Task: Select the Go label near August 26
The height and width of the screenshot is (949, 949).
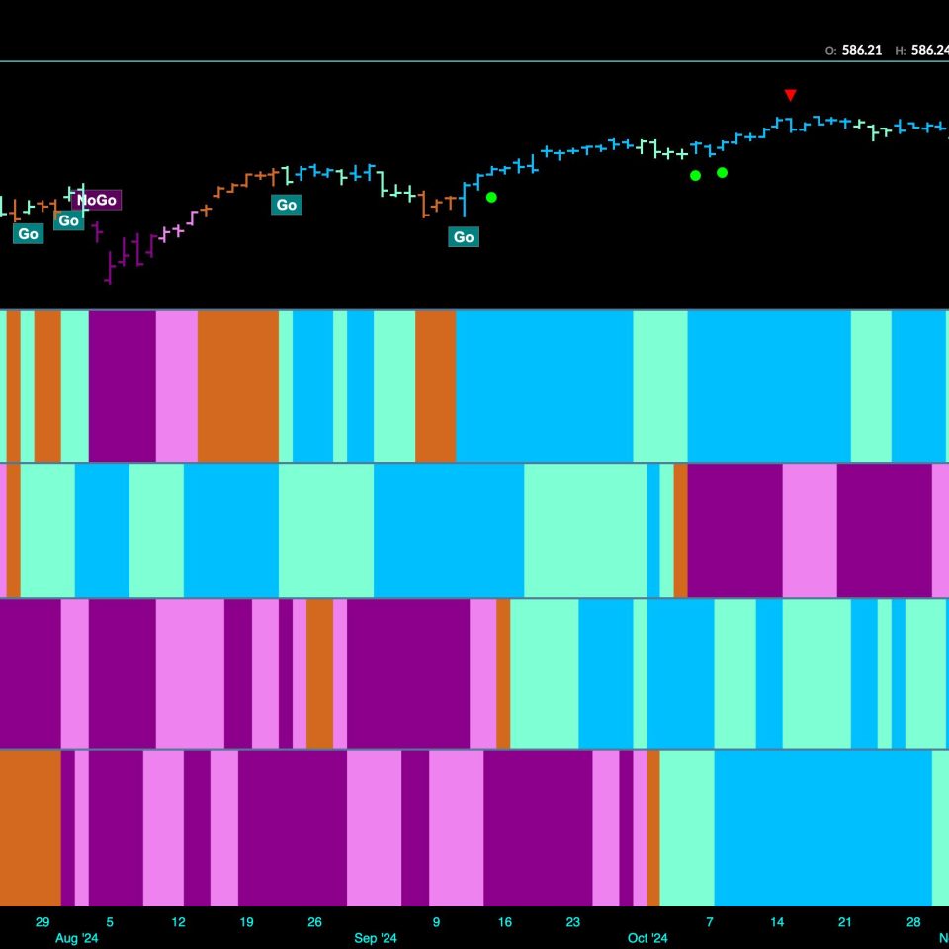Action: 286,205
